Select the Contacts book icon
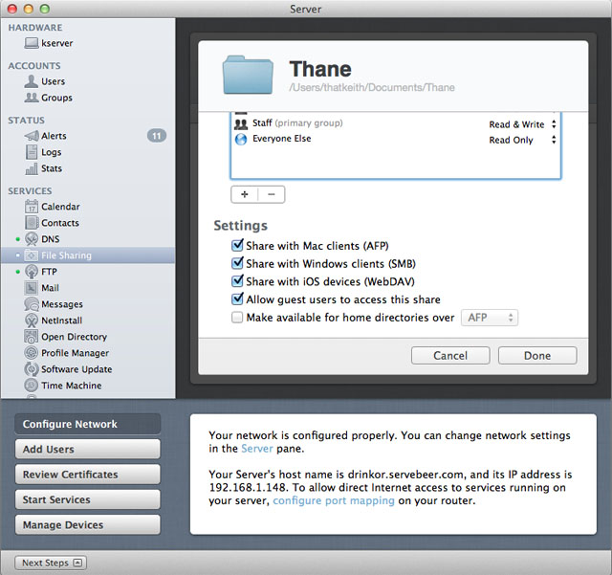The width and height of the screenshot is (612, 575). tap(32, 223)
